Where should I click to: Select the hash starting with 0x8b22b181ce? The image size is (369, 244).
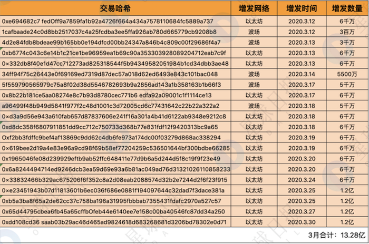106,95
